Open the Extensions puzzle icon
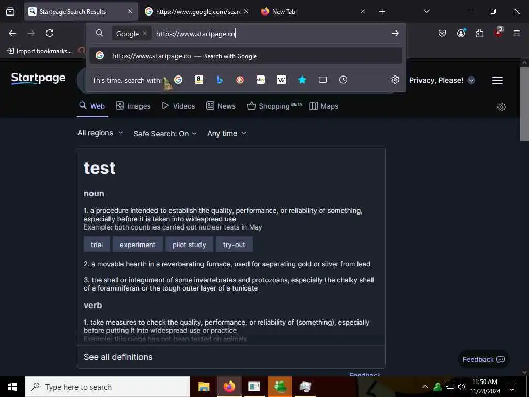This screenshot has width=529, height=397. point(479,33)
